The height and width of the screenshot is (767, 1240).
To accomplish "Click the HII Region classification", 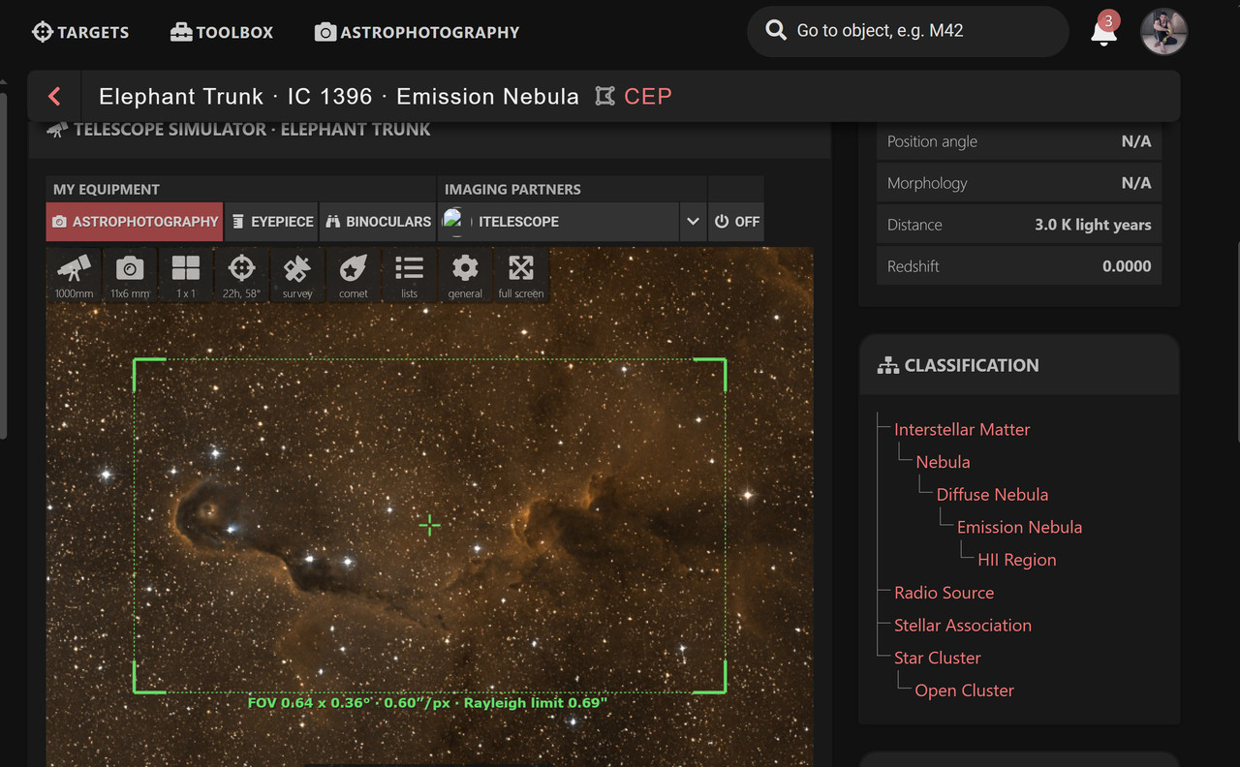I will [1016, 560].
